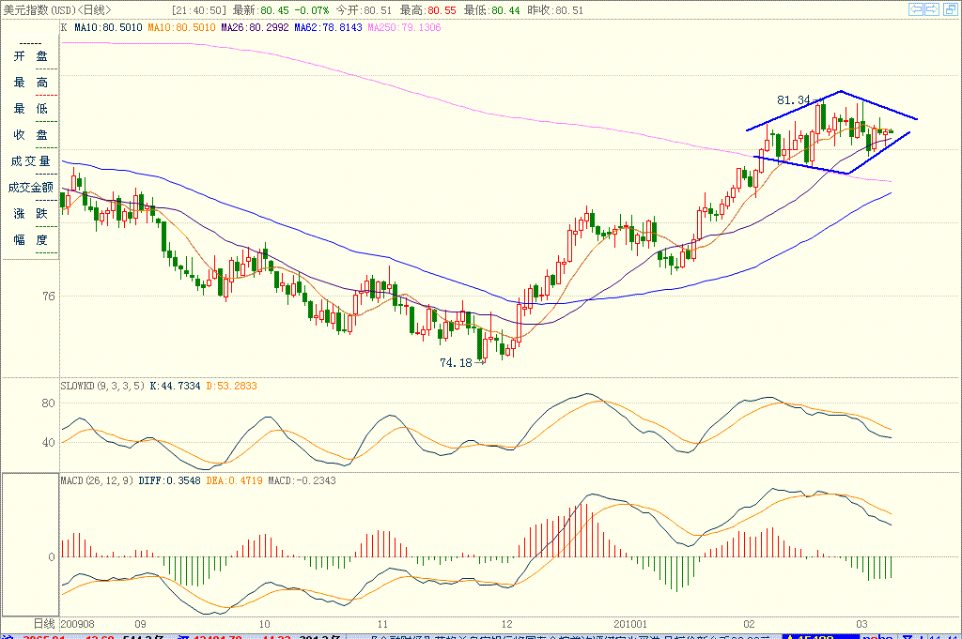Screen dimensions: 962x639
Task: Click the SLOWKD(9,3,3,5) indicator title
Action: [x=102, y=386]
